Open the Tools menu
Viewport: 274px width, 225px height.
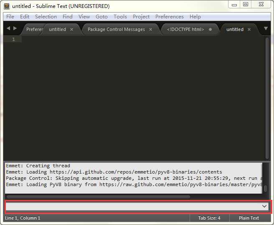click(120, 17)
